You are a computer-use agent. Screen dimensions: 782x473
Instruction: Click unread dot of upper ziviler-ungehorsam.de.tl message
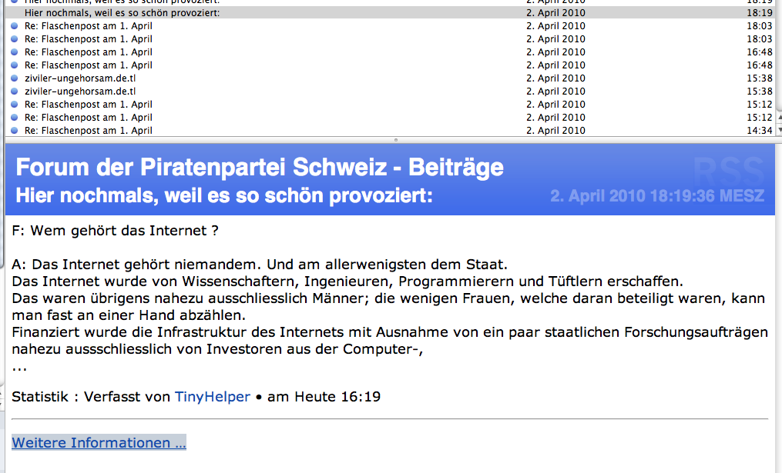coord(14,78)
